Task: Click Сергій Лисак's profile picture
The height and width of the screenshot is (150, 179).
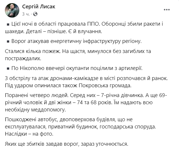Action: coord(12,10)
